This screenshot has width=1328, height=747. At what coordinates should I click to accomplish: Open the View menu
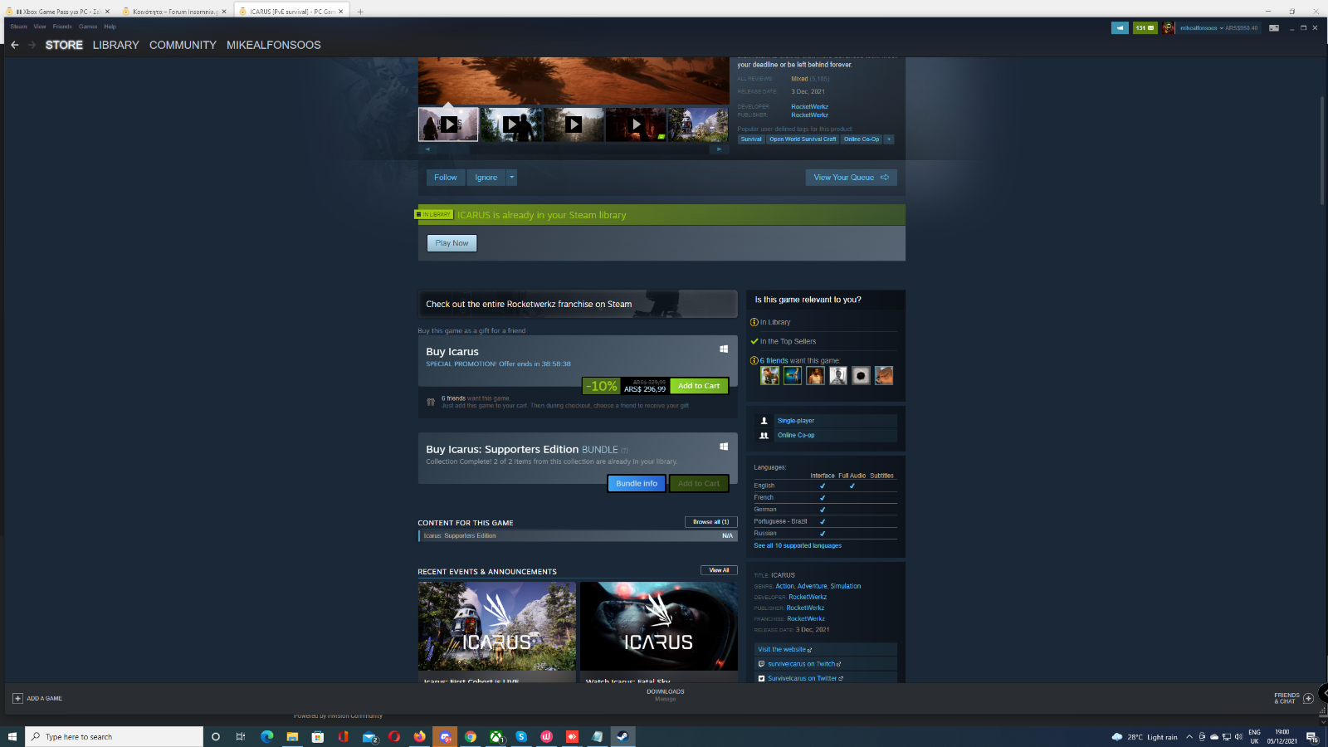coord(40,27)
